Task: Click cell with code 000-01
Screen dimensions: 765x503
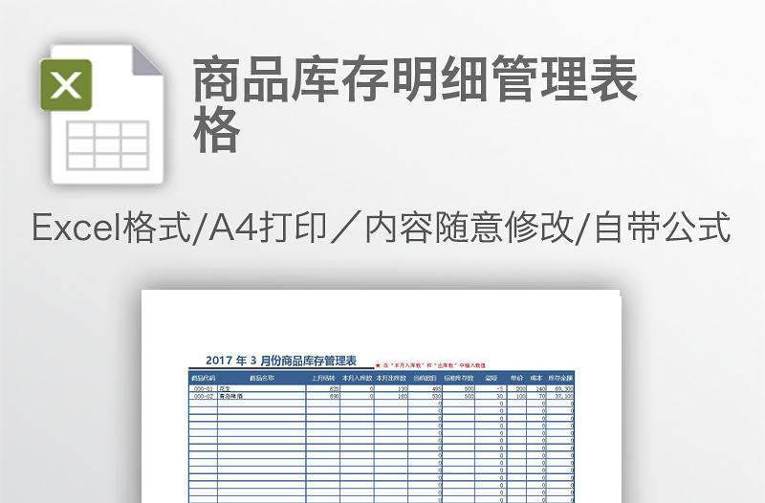Action: 204,389
